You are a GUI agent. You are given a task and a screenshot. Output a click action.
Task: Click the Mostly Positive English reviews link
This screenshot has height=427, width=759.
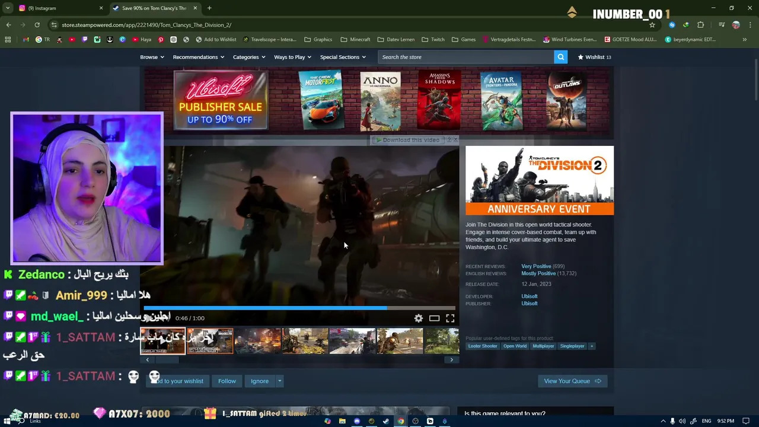(538, 273)
